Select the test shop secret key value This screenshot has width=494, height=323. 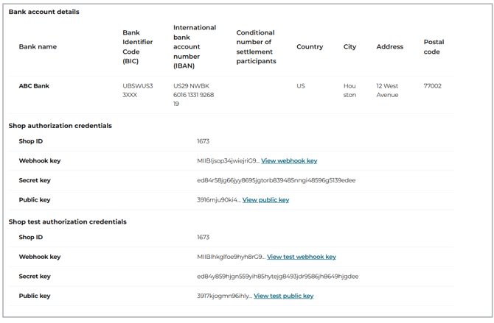pos(277,276)
